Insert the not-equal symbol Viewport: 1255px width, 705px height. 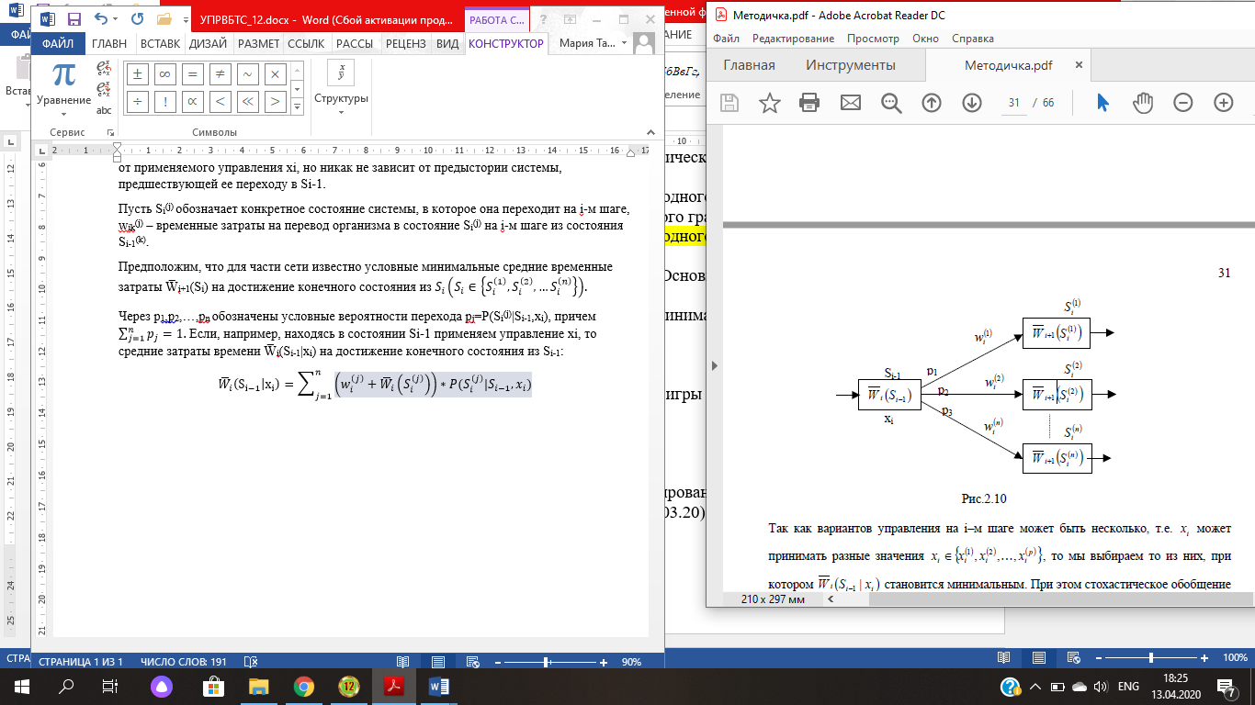coord(220,74)
